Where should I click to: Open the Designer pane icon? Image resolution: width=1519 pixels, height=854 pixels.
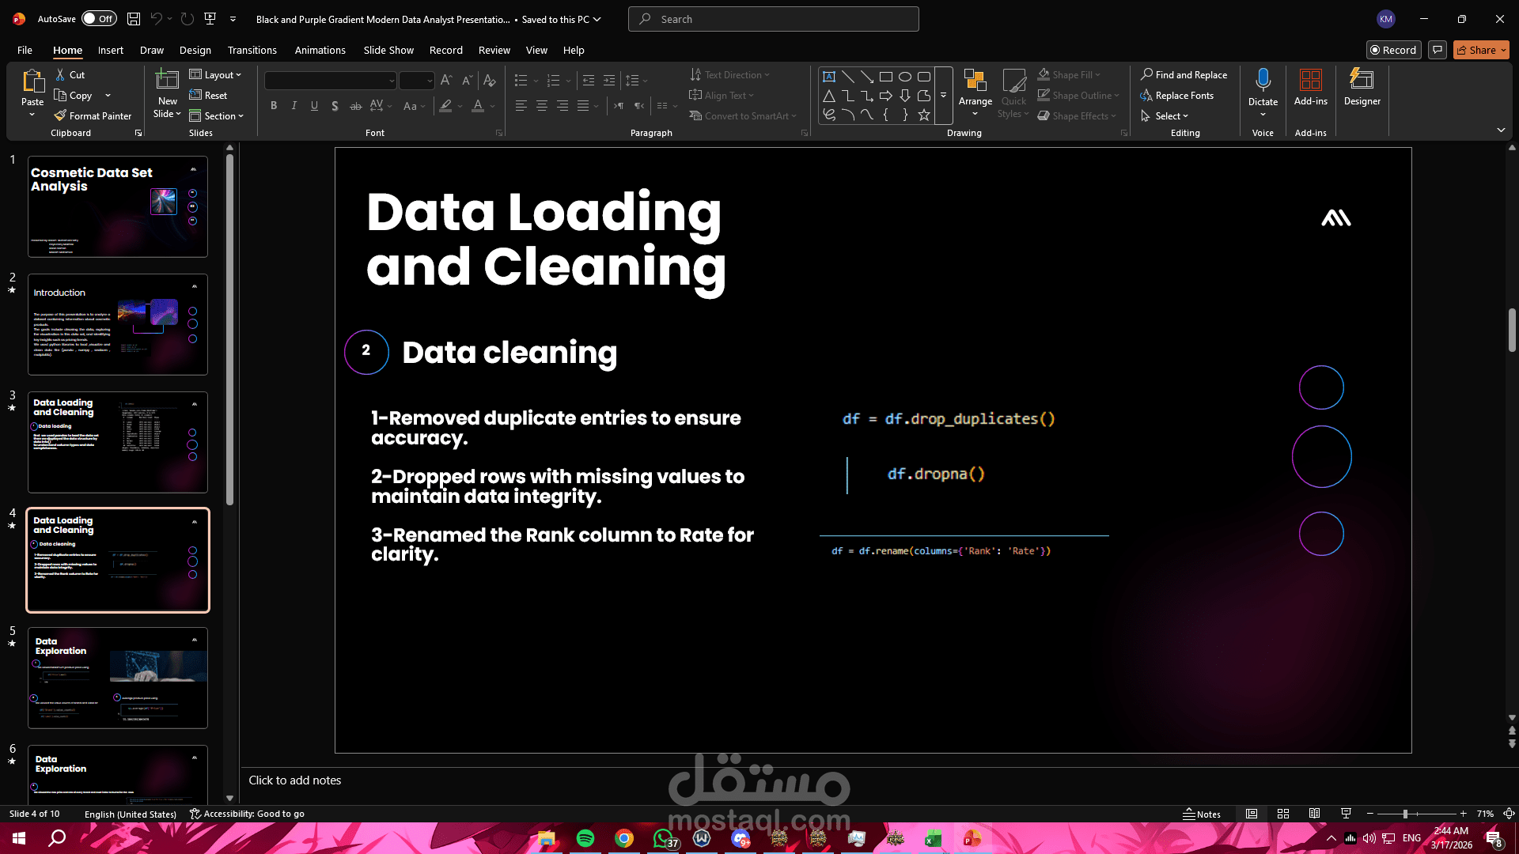(1362, 80)
